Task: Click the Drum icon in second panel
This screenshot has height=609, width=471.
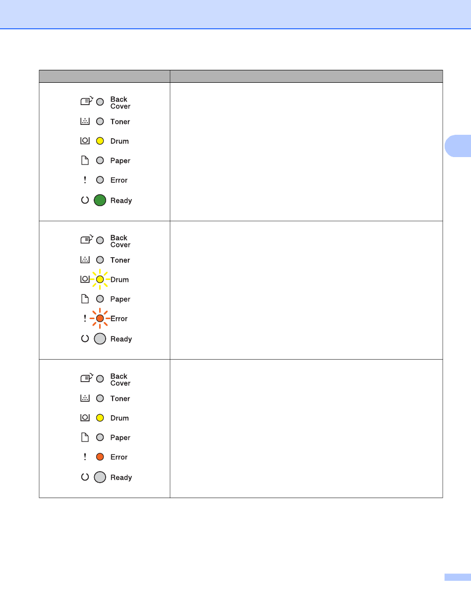Action: coord(85,279)
